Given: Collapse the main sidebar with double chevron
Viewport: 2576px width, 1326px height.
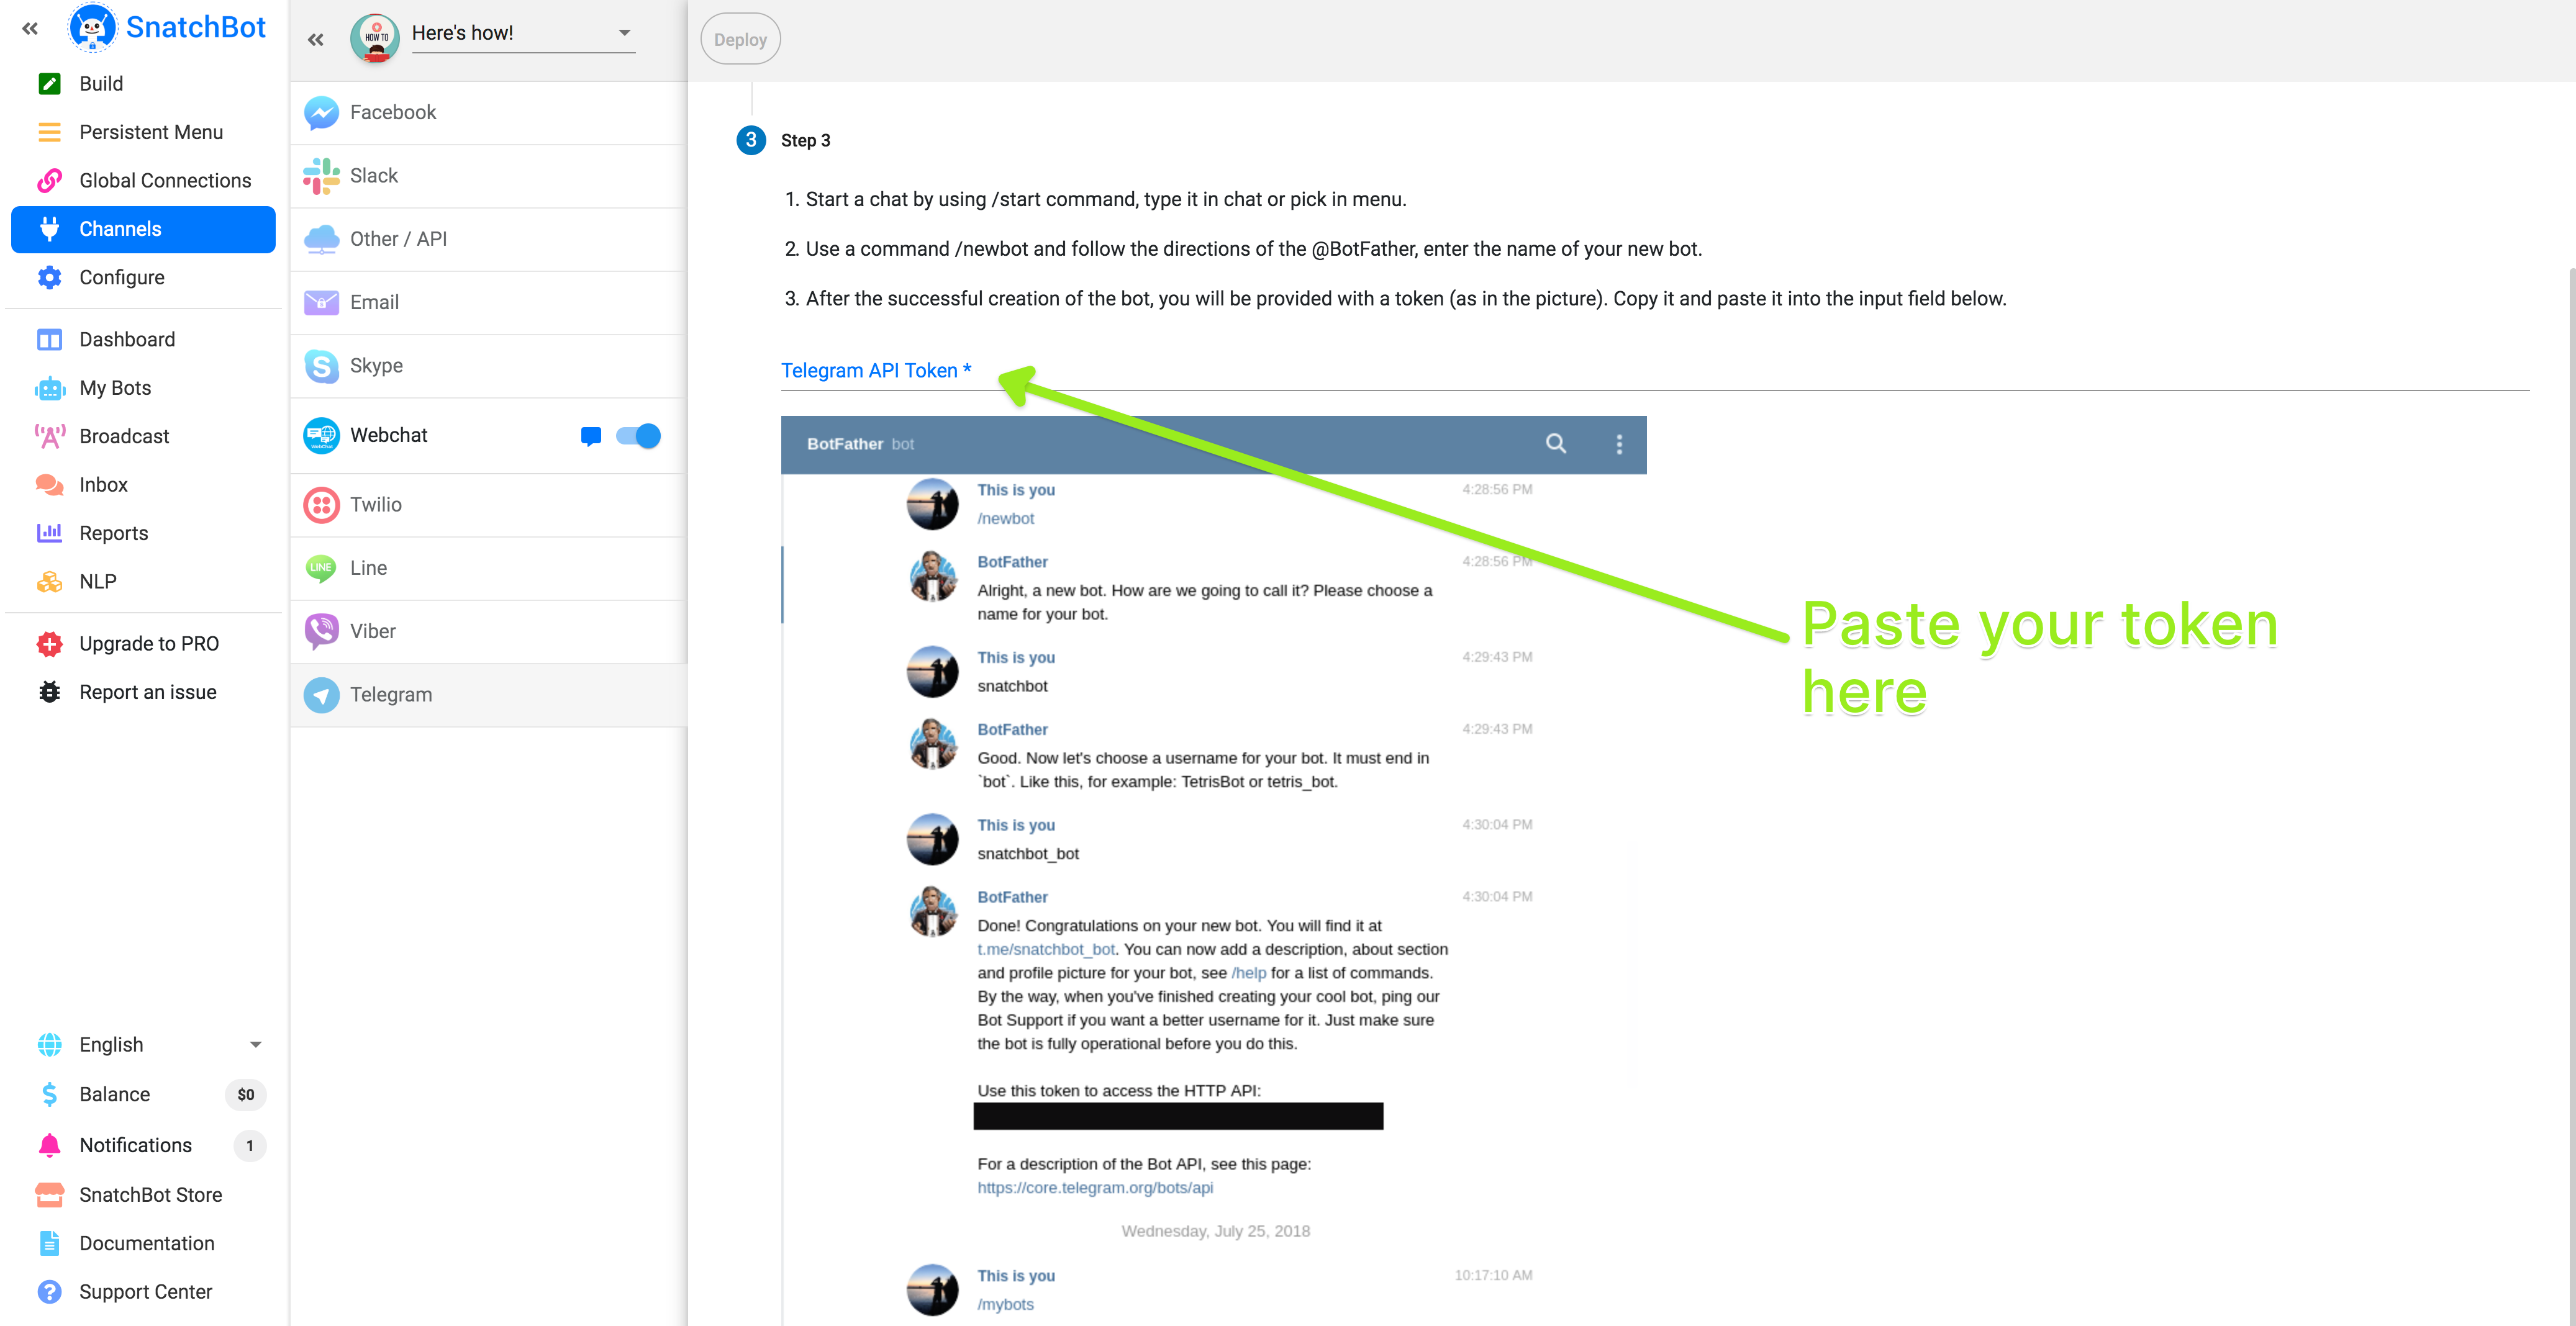Looking at the screenshot, I should pyautogui.click(x=30, y=29).
